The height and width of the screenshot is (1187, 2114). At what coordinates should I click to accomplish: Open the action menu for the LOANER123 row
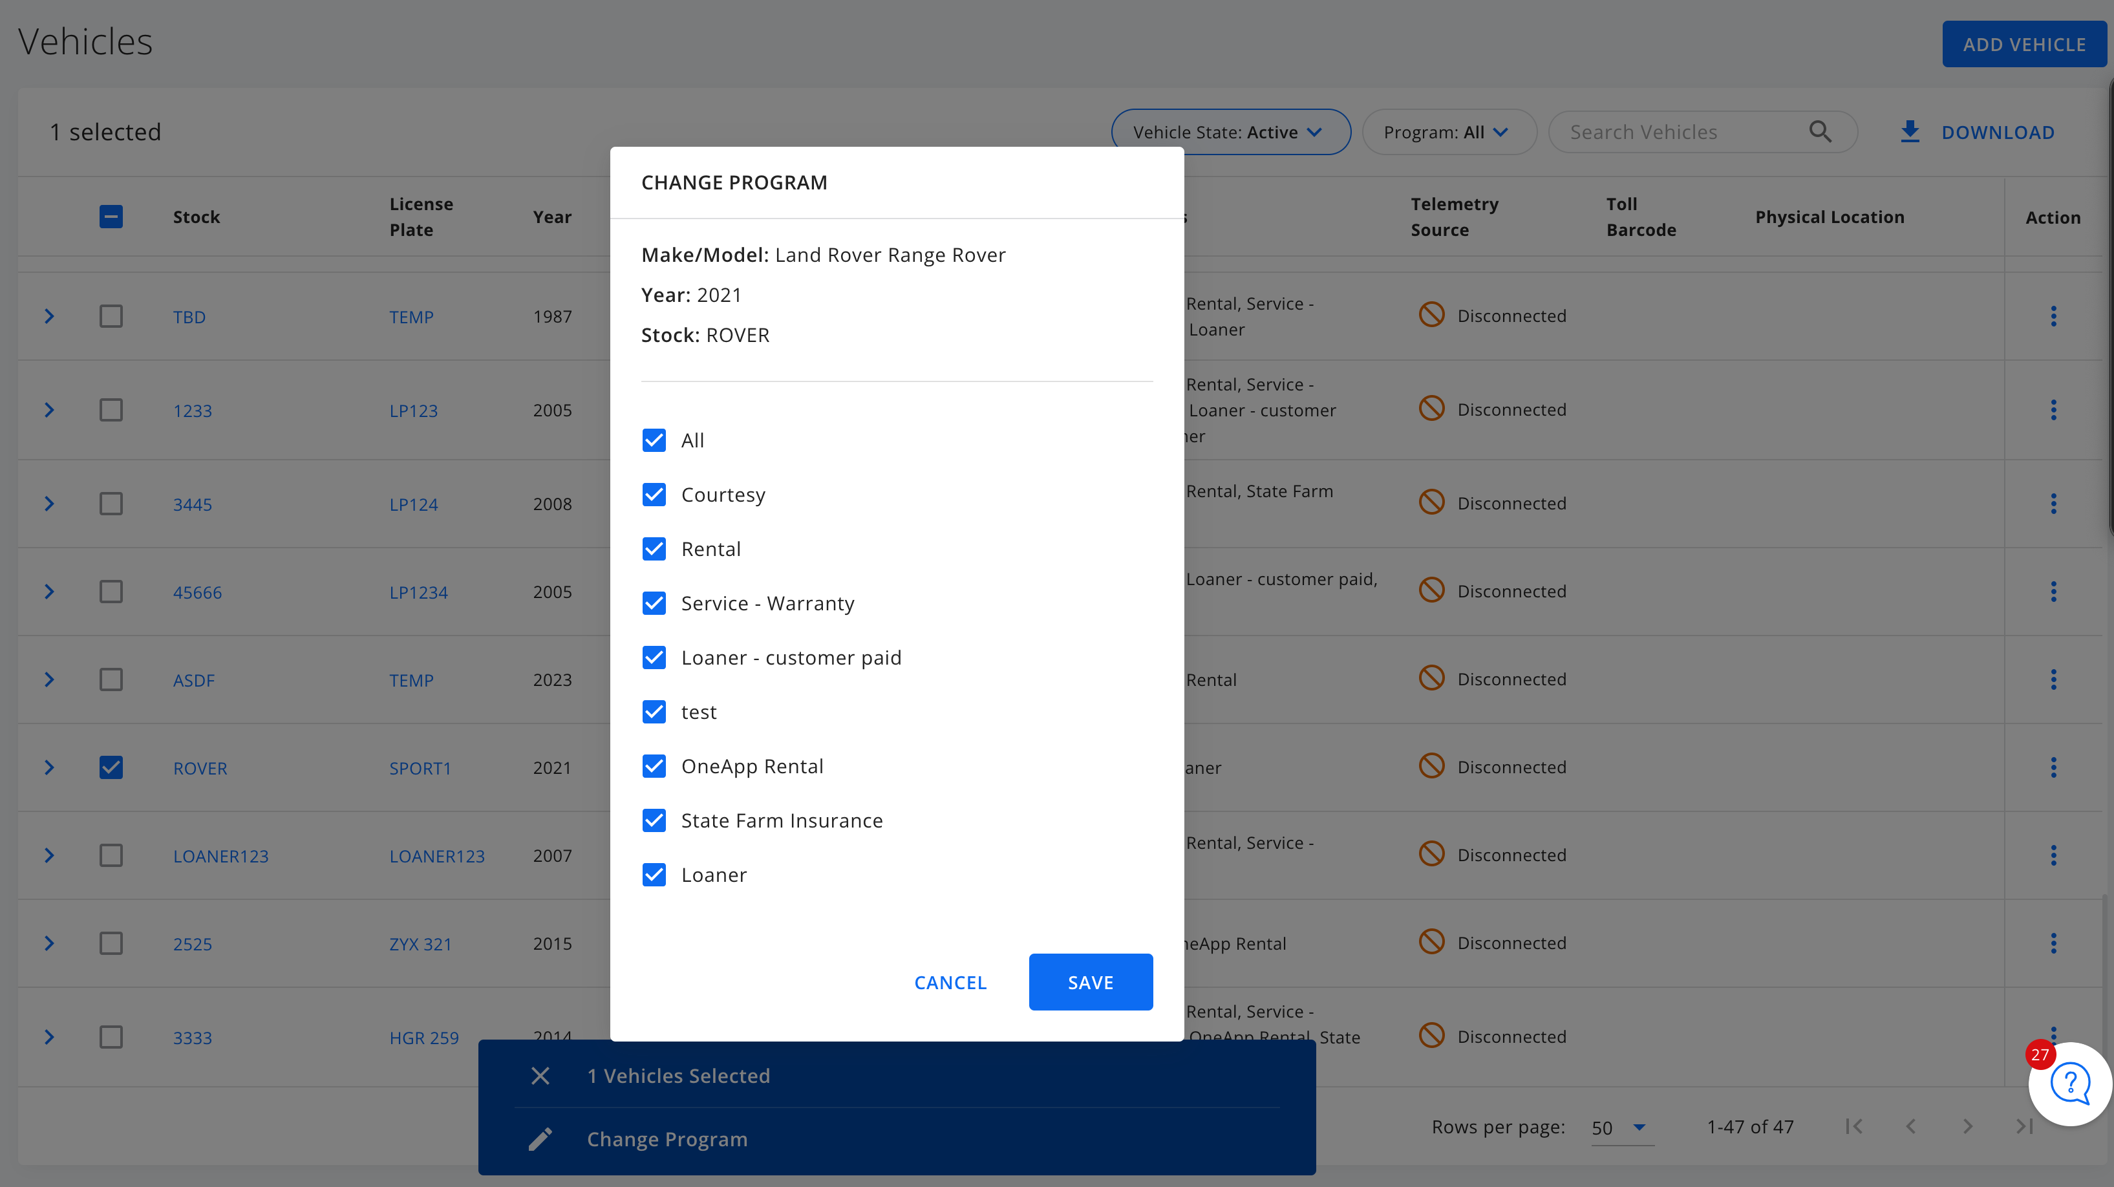tap(2053, 855)
